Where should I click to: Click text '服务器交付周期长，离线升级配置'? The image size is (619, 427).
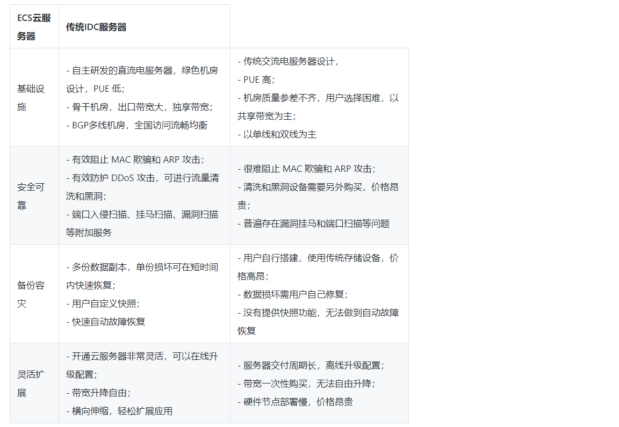312,365
